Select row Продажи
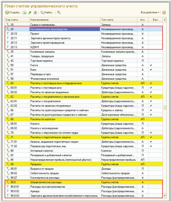 tap(84, 164)
